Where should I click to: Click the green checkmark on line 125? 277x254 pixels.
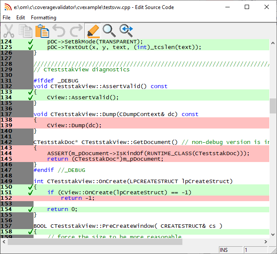coord(31,47)
